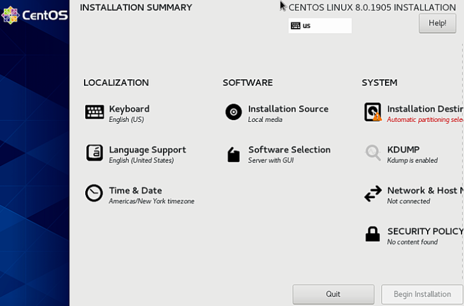
Task: Open Time & Date configuration
Action: pos(135,190)
